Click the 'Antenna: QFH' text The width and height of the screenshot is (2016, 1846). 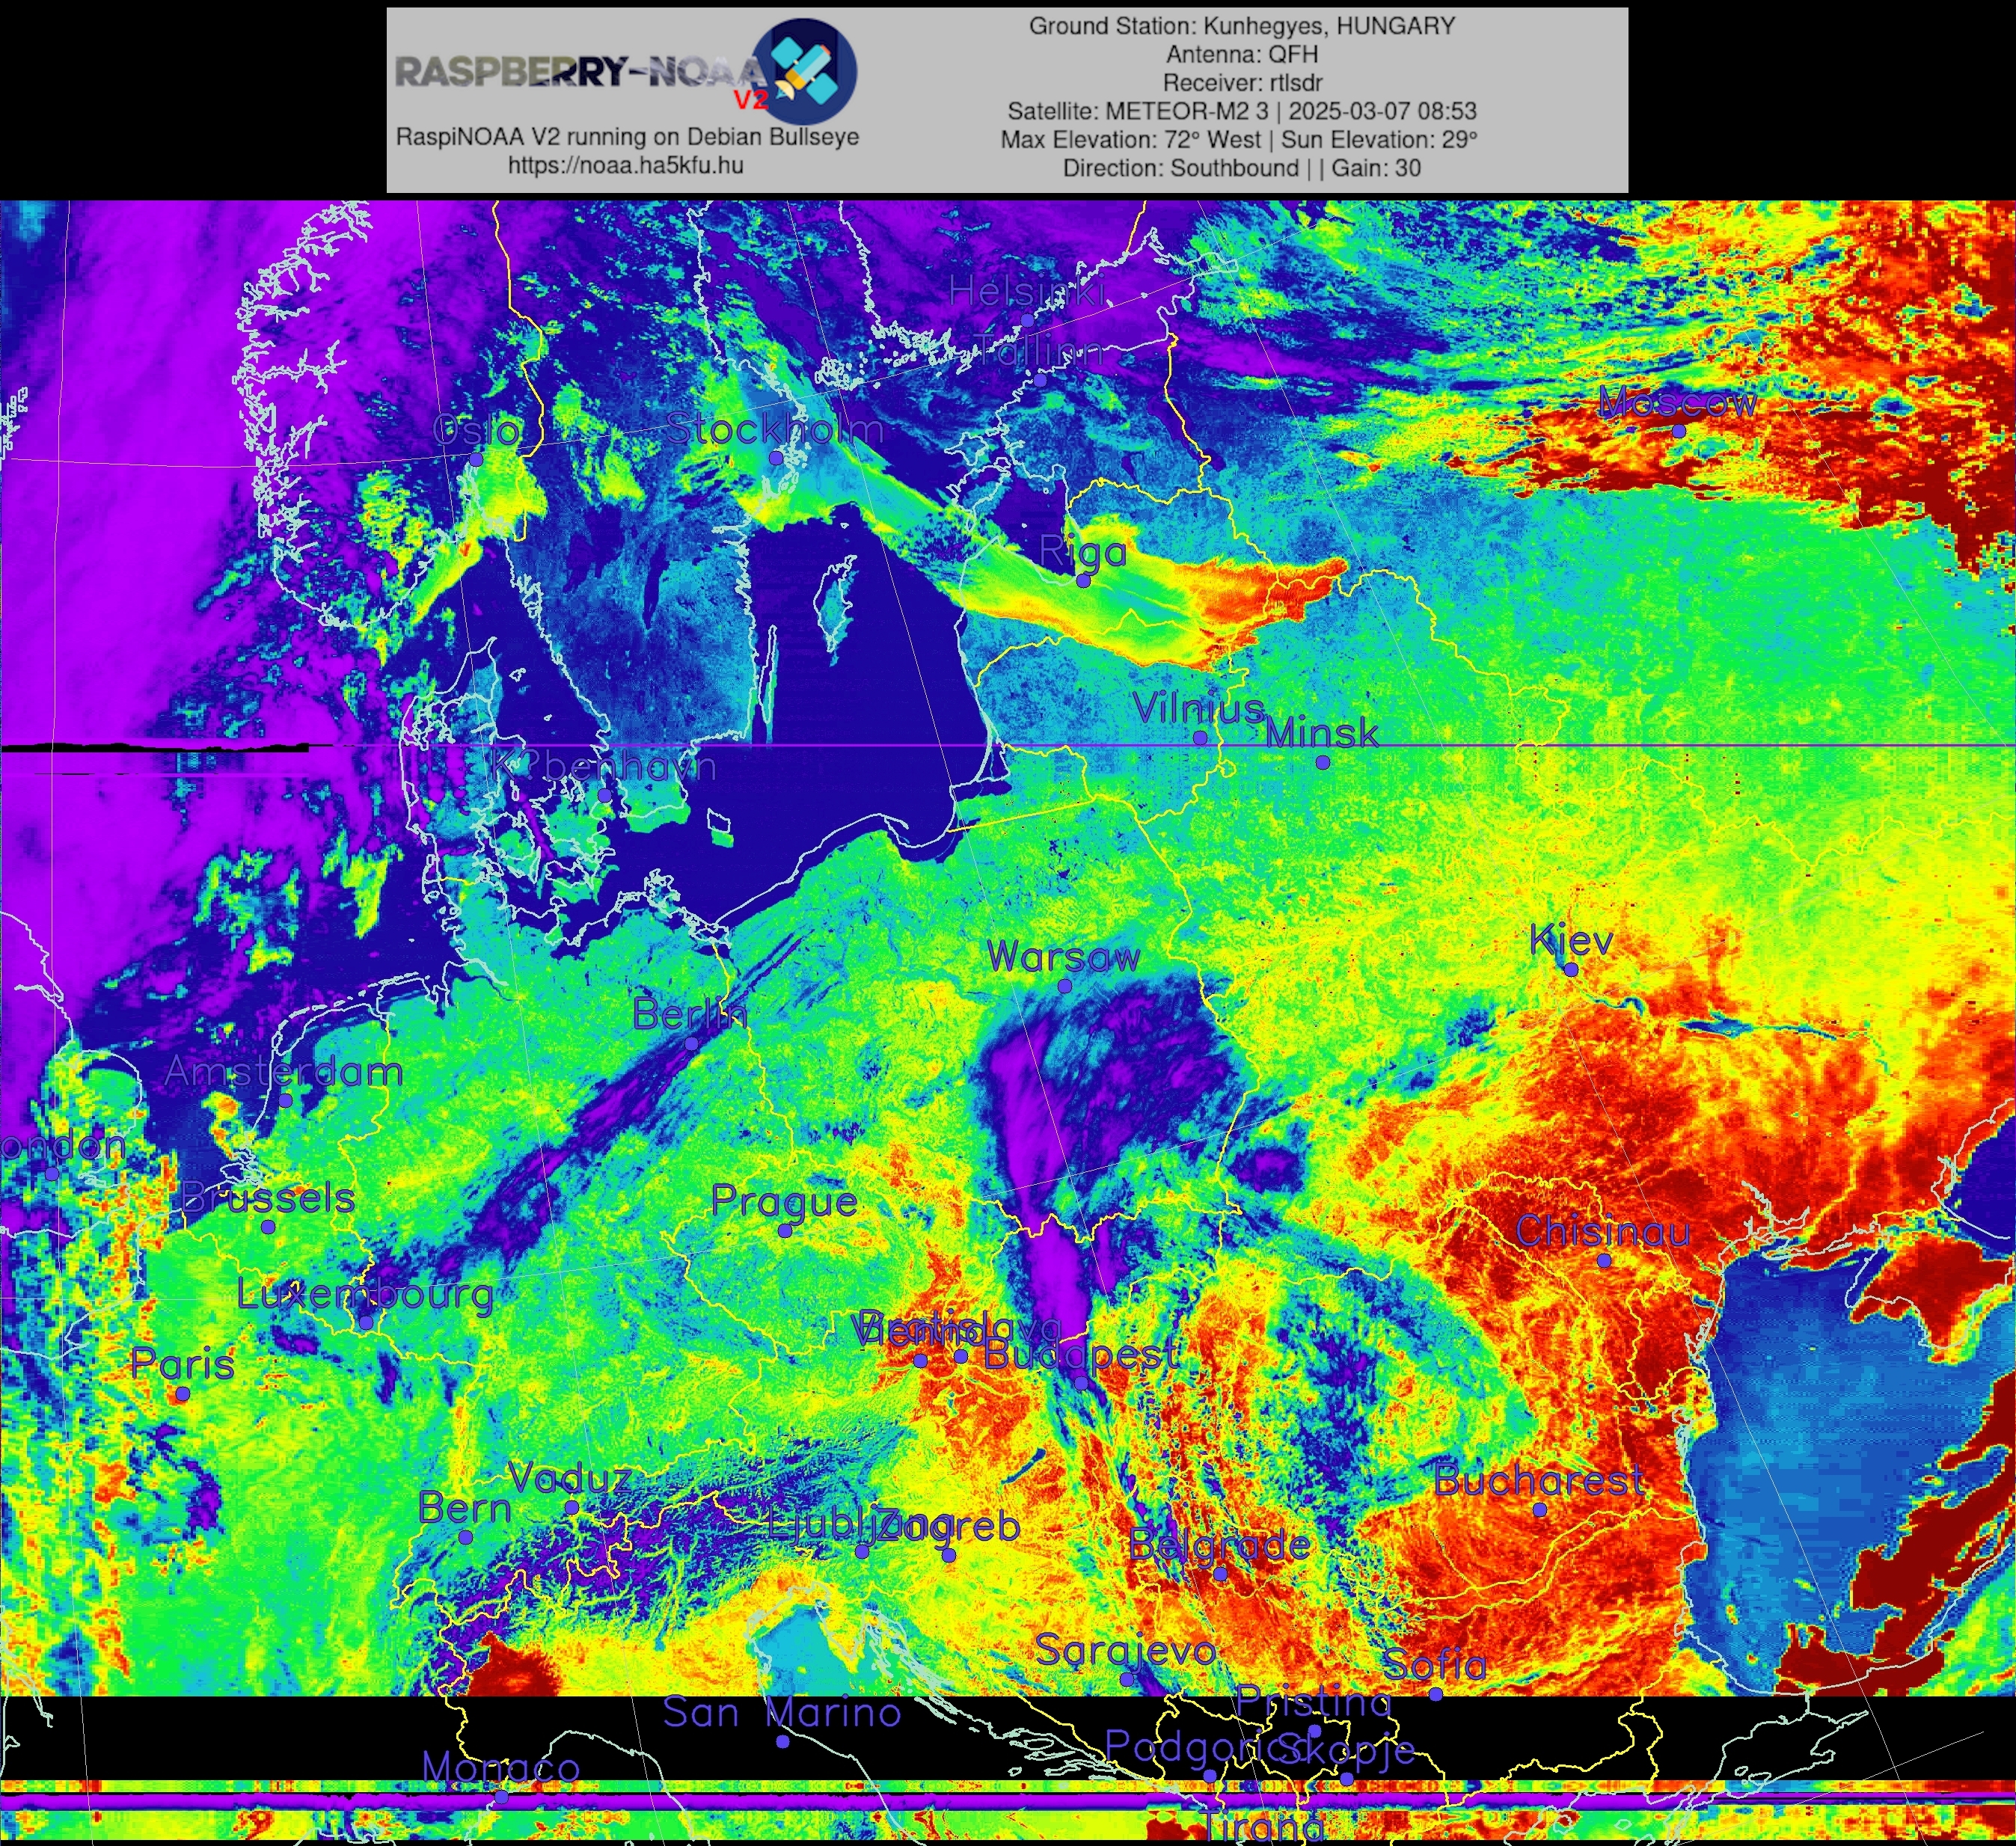coord(1242,54)
